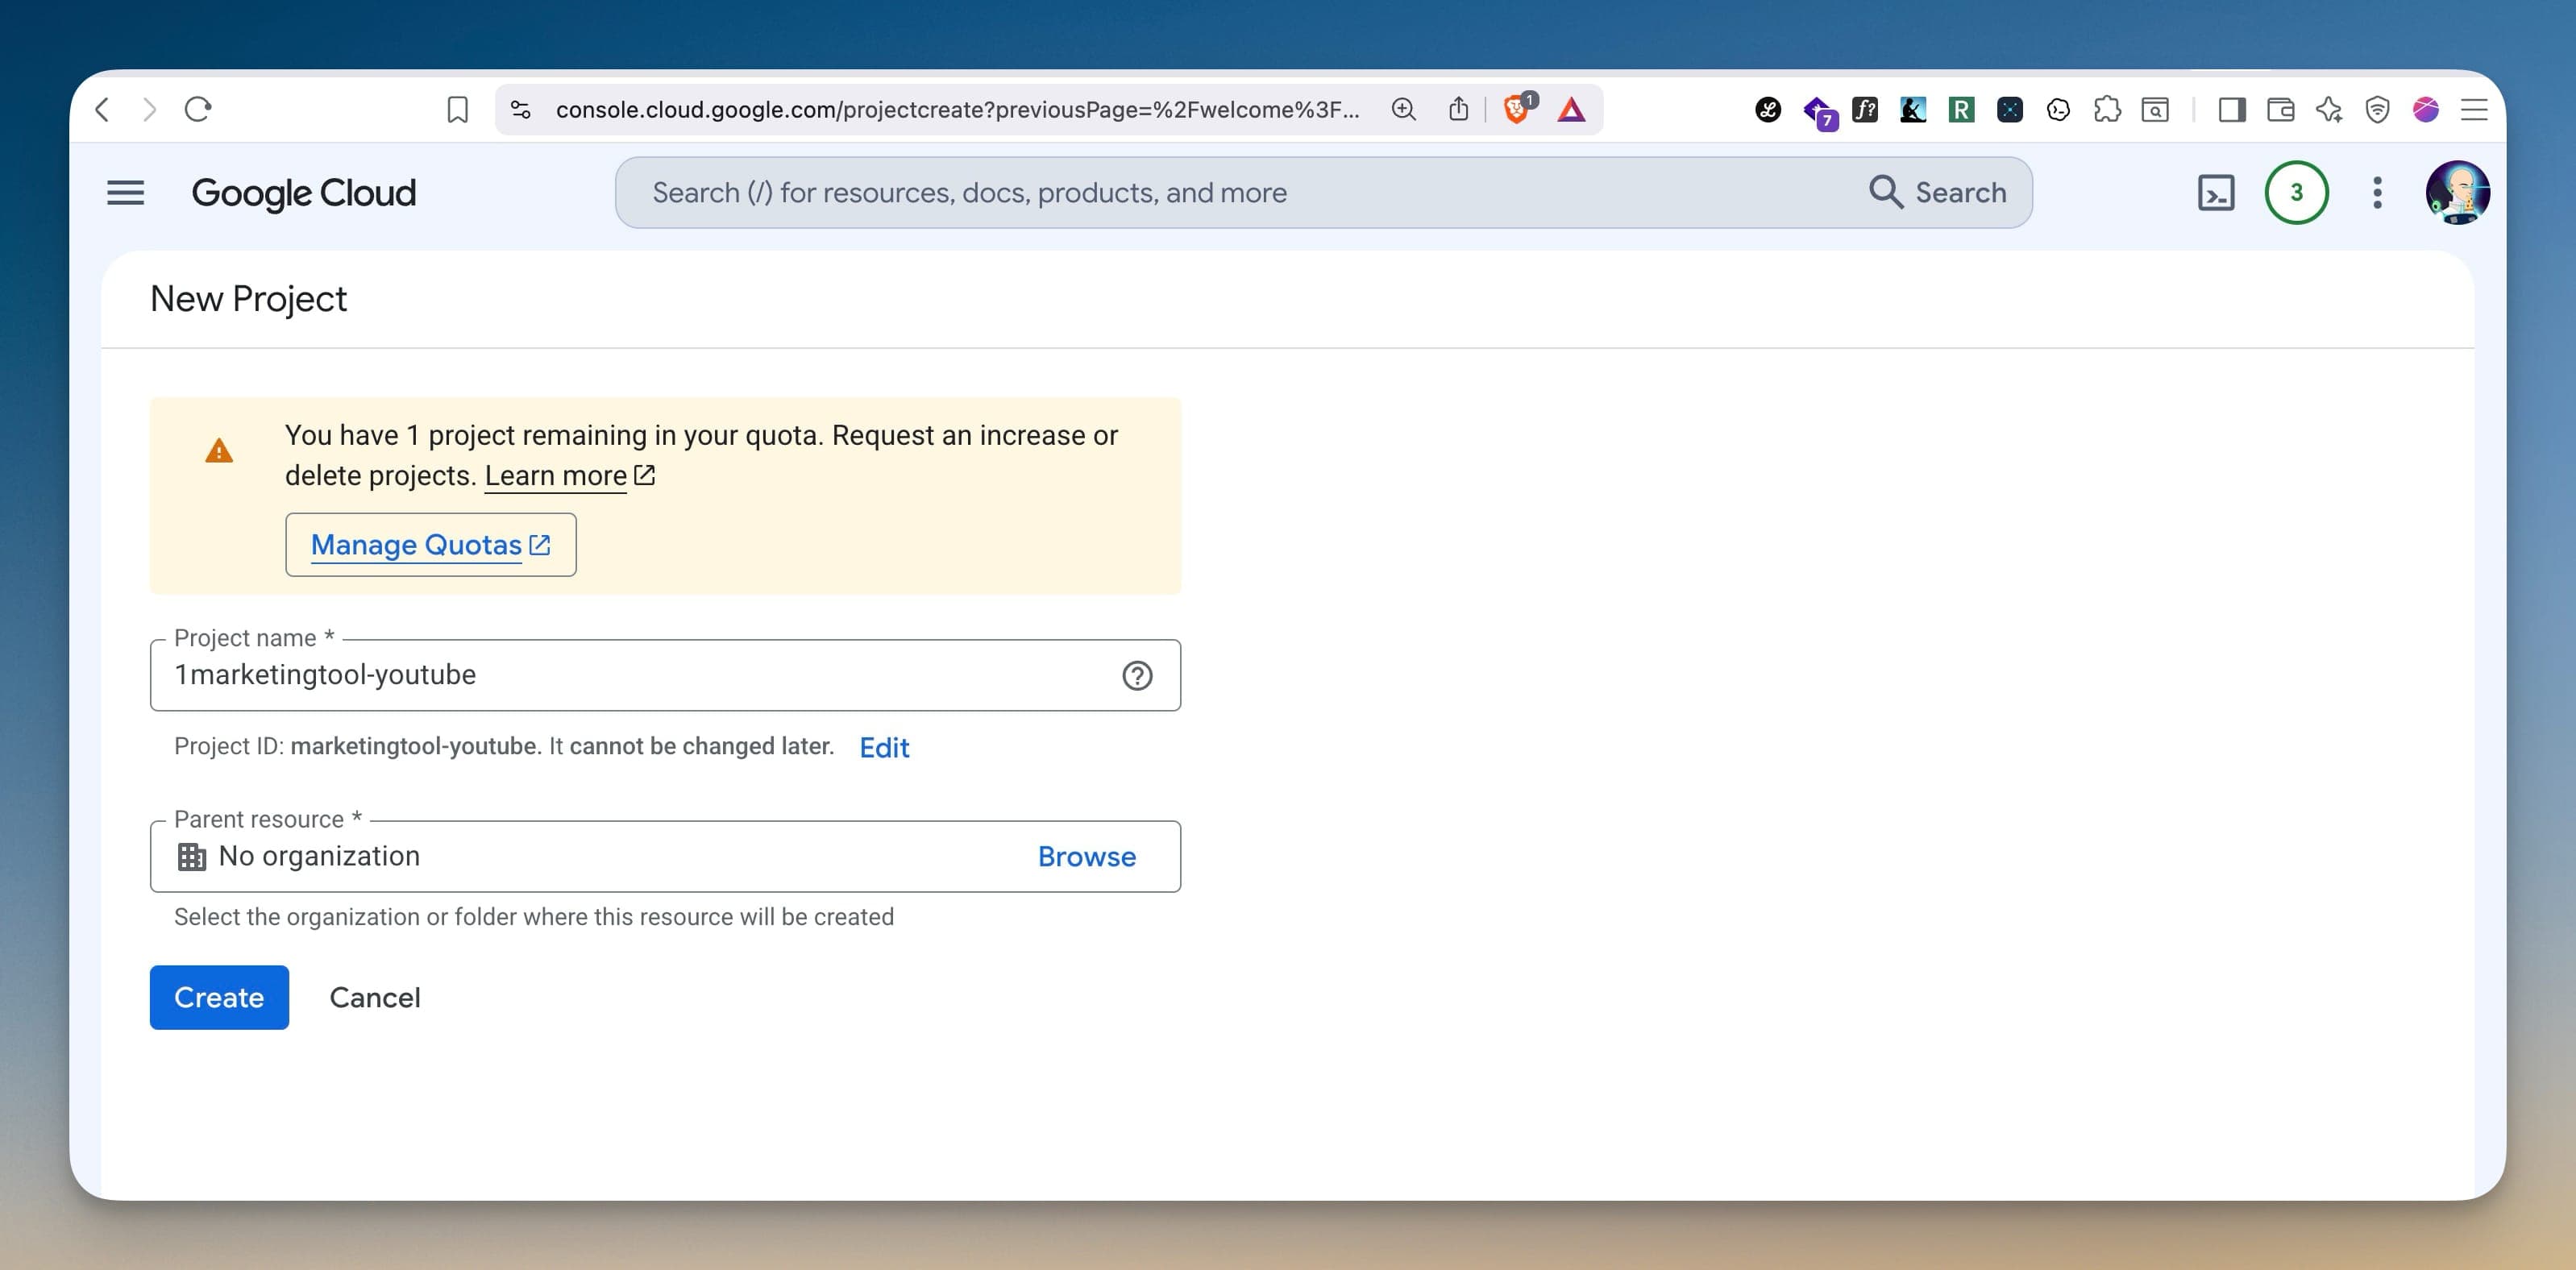
Task: Open the dark blue square extension icon
Action: [2010, 109]
